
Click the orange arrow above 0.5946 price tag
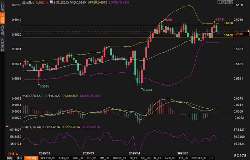pyautogui.click(x=249, y=30)
